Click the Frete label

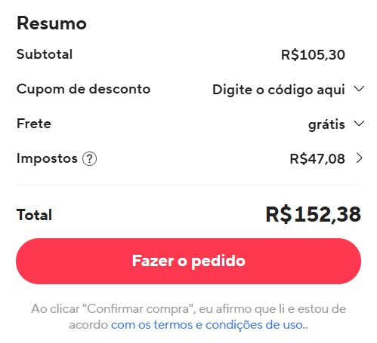[34, 124]
